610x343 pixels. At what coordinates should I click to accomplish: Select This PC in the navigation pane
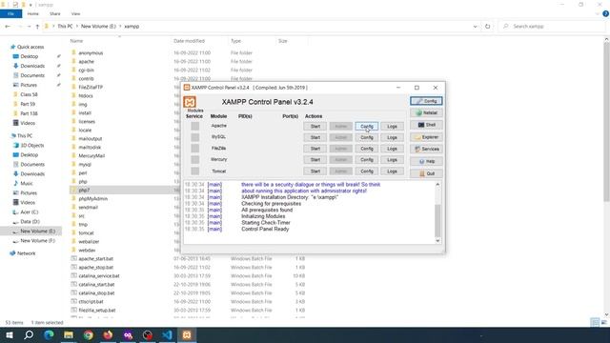(25, 135)
